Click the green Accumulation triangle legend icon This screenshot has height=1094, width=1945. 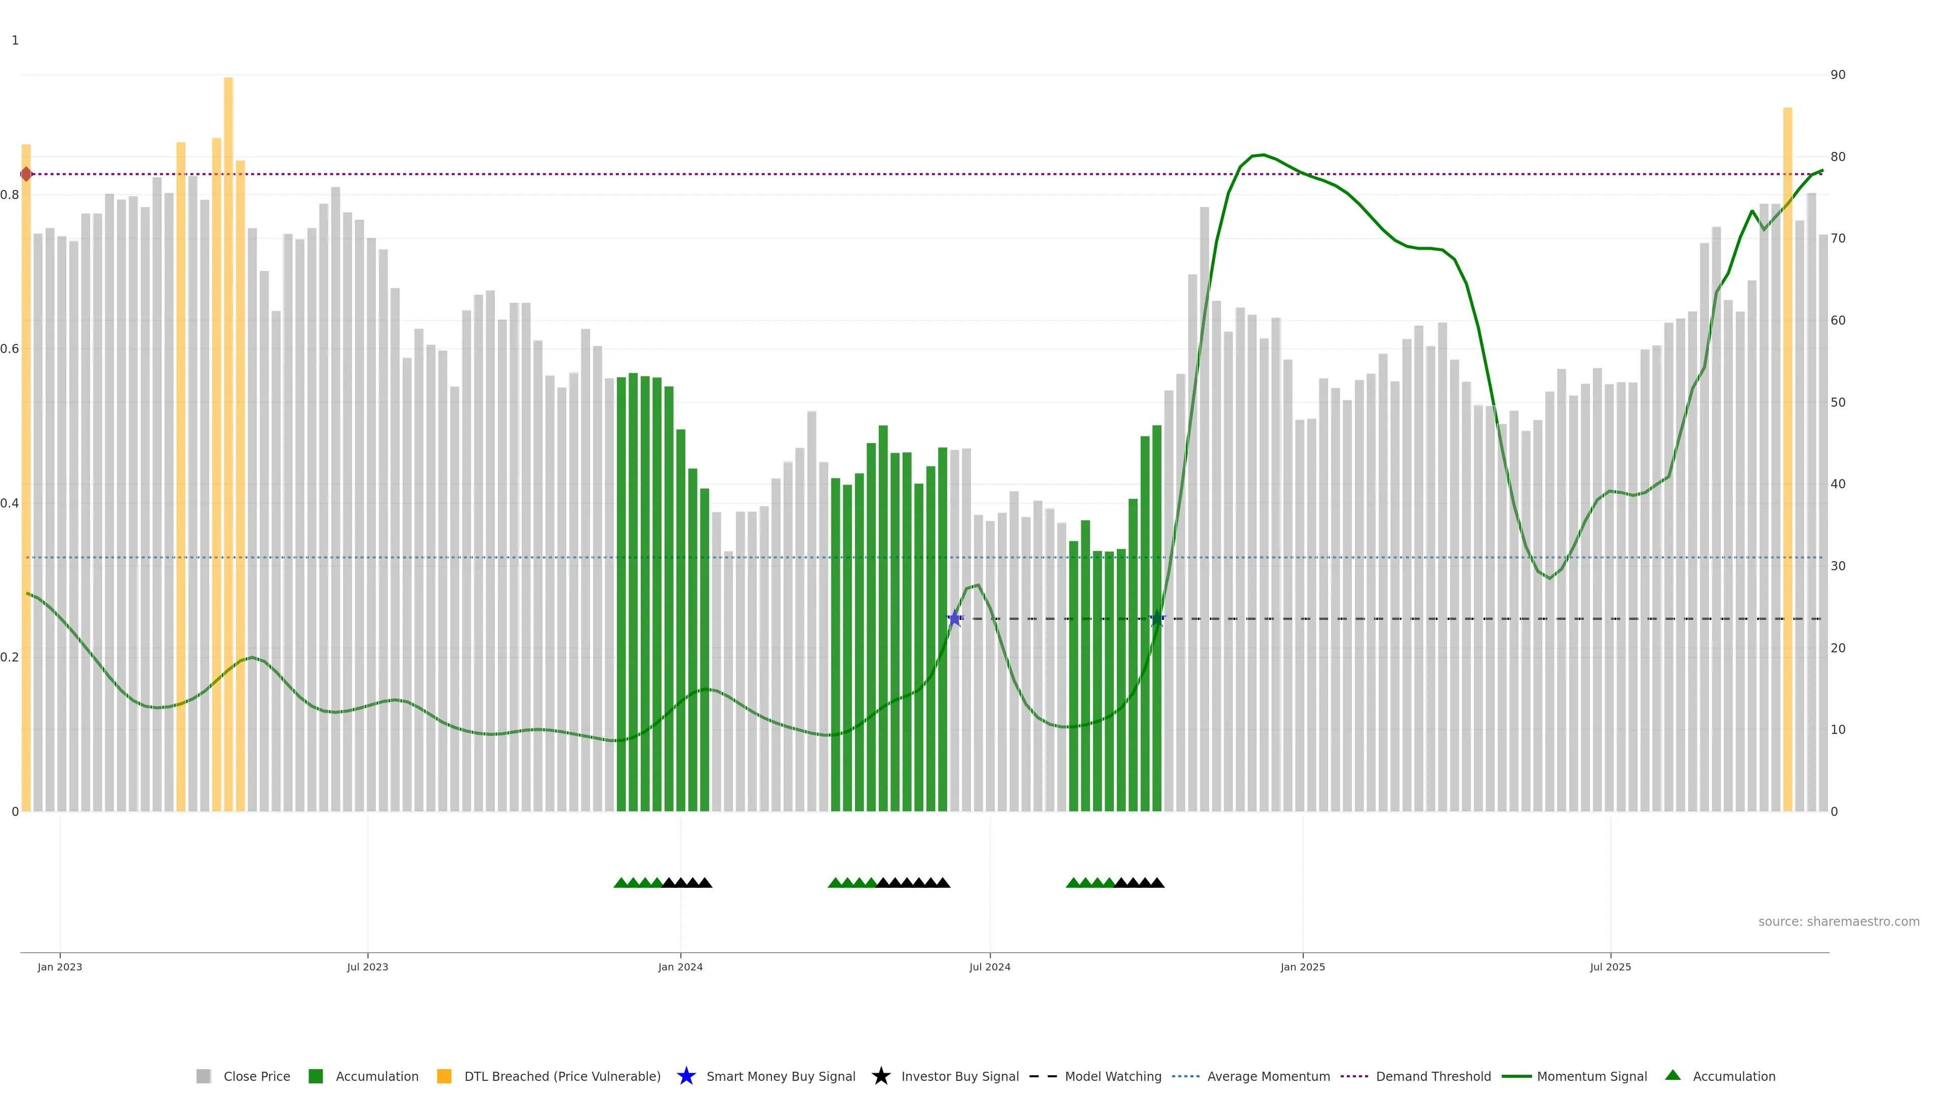coord(1672,1075)
